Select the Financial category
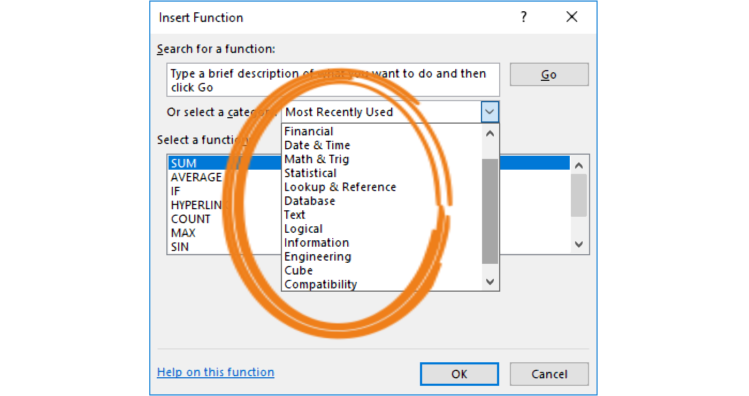 pyautogui.click(x=309, y=131)
